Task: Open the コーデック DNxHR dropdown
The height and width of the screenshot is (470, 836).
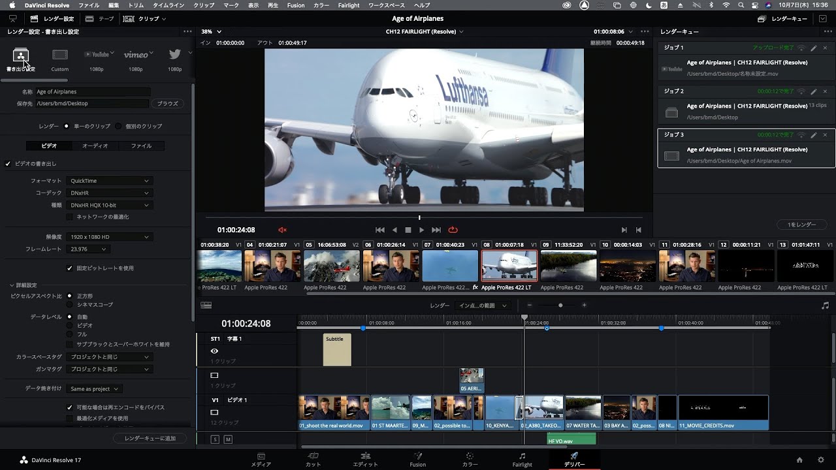Action: 109,193
